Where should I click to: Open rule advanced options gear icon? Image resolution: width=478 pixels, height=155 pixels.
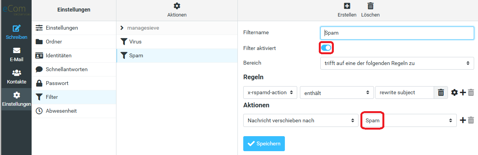pos(454,92)
